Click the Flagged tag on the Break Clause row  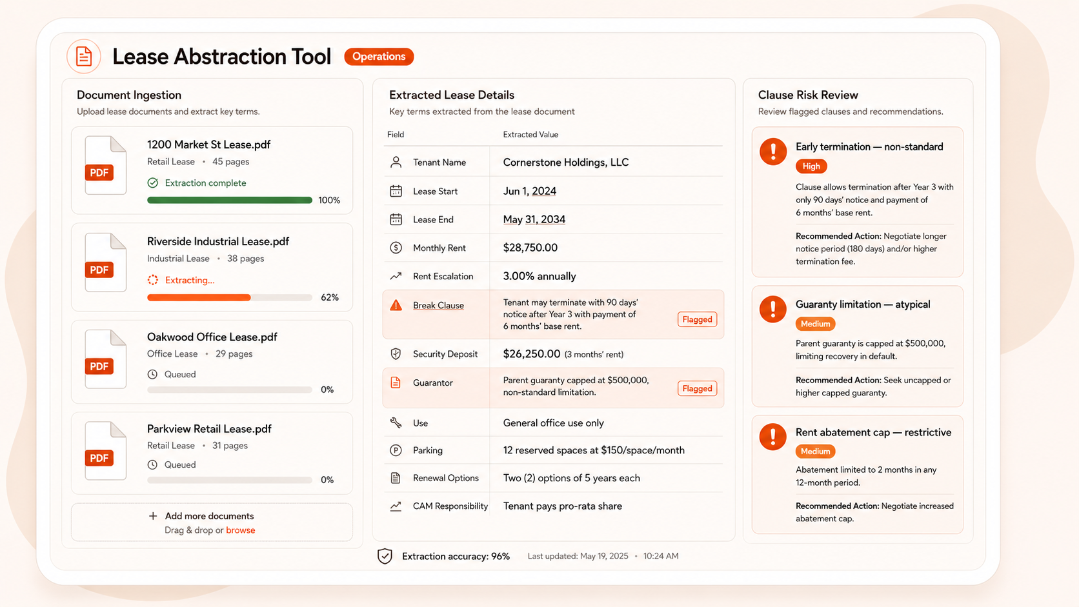(x=697, y=319)
